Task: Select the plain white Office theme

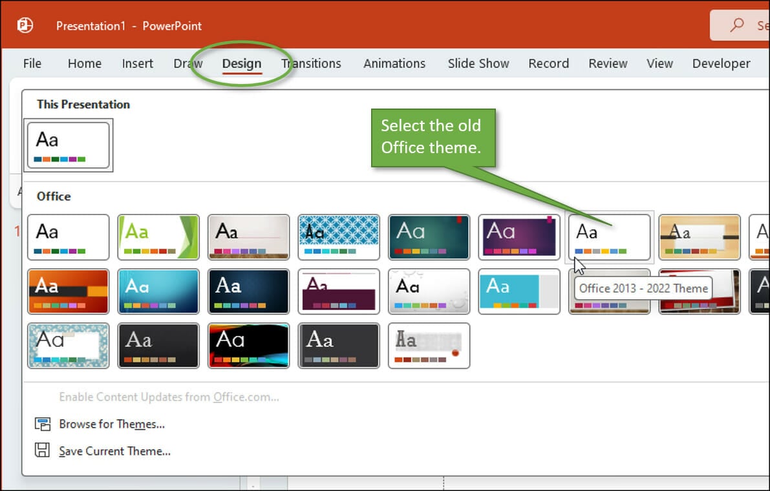Action: 68,237
